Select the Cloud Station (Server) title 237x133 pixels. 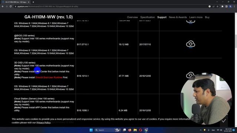[x=34, y=99]
